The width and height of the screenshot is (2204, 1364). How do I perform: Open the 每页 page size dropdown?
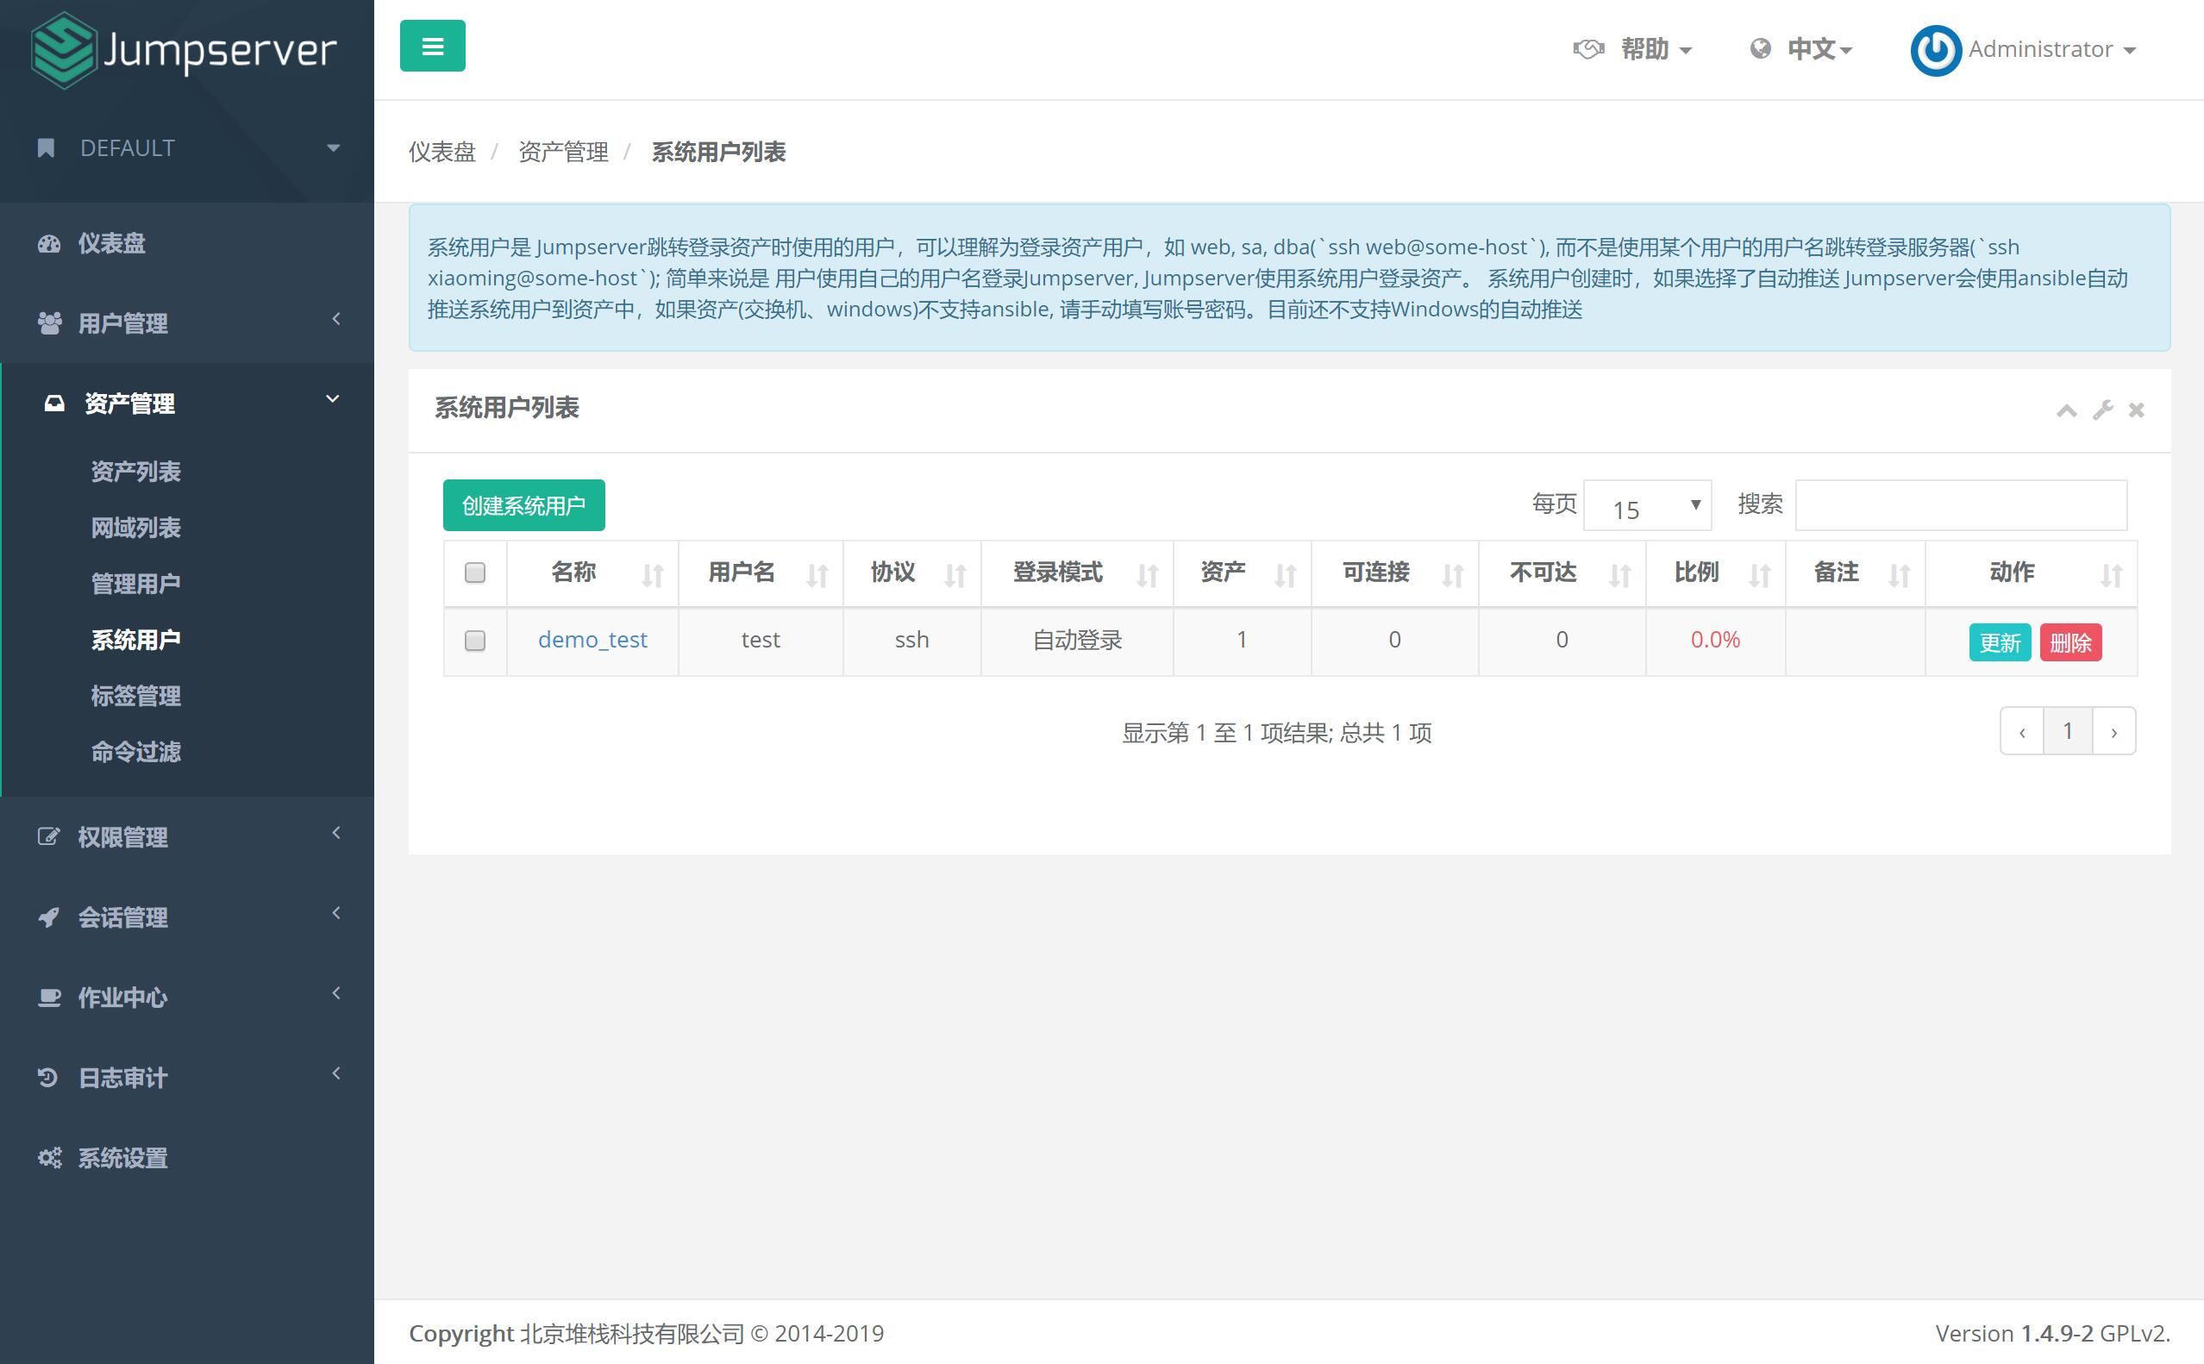(1647, 505)
